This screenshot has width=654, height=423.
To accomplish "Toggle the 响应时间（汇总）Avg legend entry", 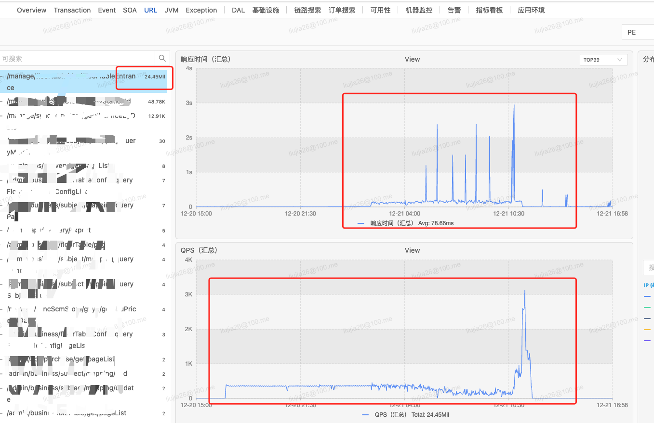I will (x=406, y=223).
